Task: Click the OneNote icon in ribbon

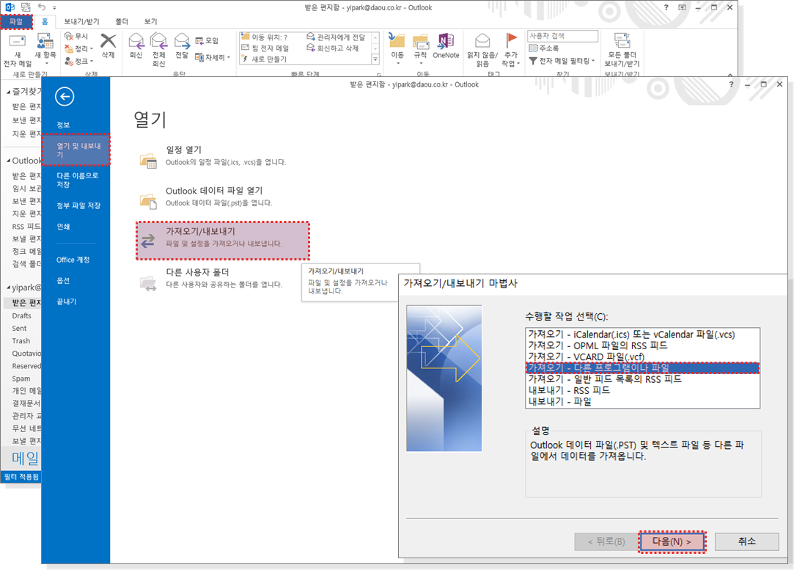Action: pyautogui.click(x=446, y=41)
